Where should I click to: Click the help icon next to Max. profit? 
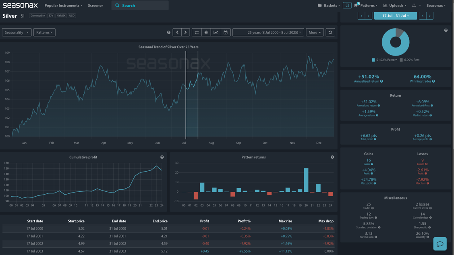(375, 184)
